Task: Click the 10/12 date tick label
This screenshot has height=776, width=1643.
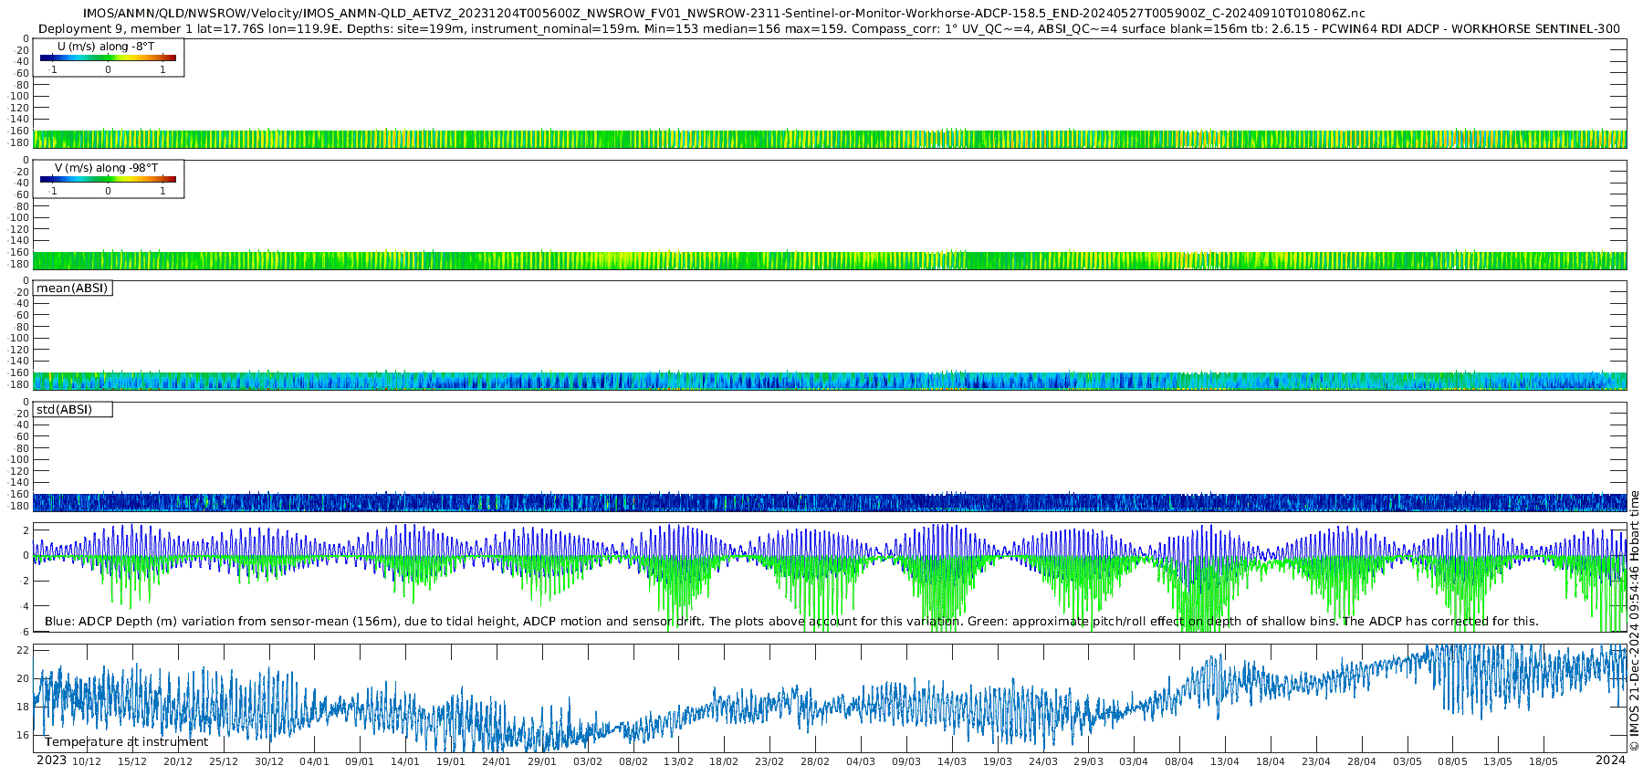Action: click(x=87, y=761)
